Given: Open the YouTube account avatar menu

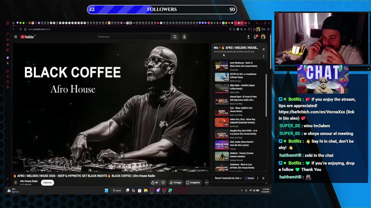Looking at the screenshot, I should tap(263, 37).
